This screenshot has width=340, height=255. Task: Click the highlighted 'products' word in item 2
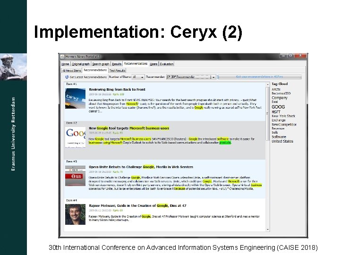point(225,143)
